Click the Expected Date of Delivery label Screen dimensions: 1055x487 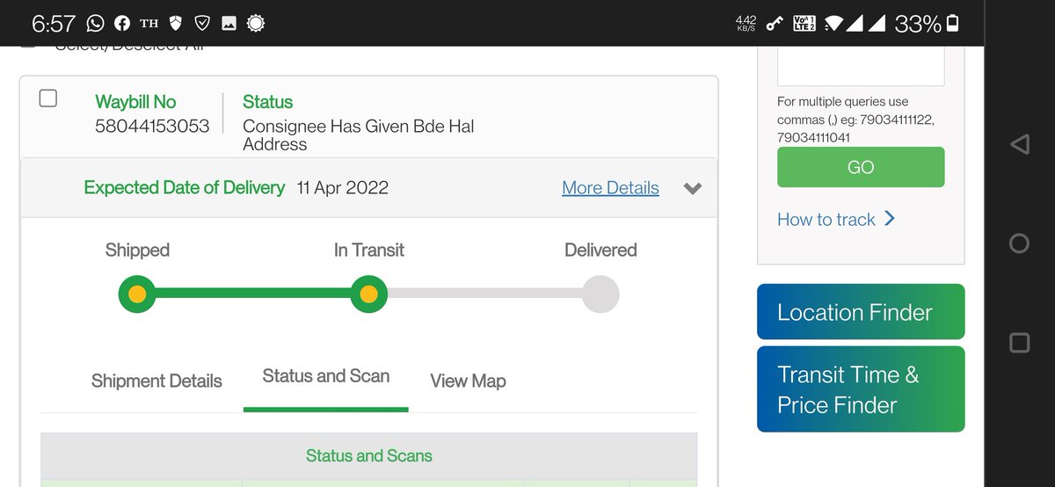click(184, 187)
